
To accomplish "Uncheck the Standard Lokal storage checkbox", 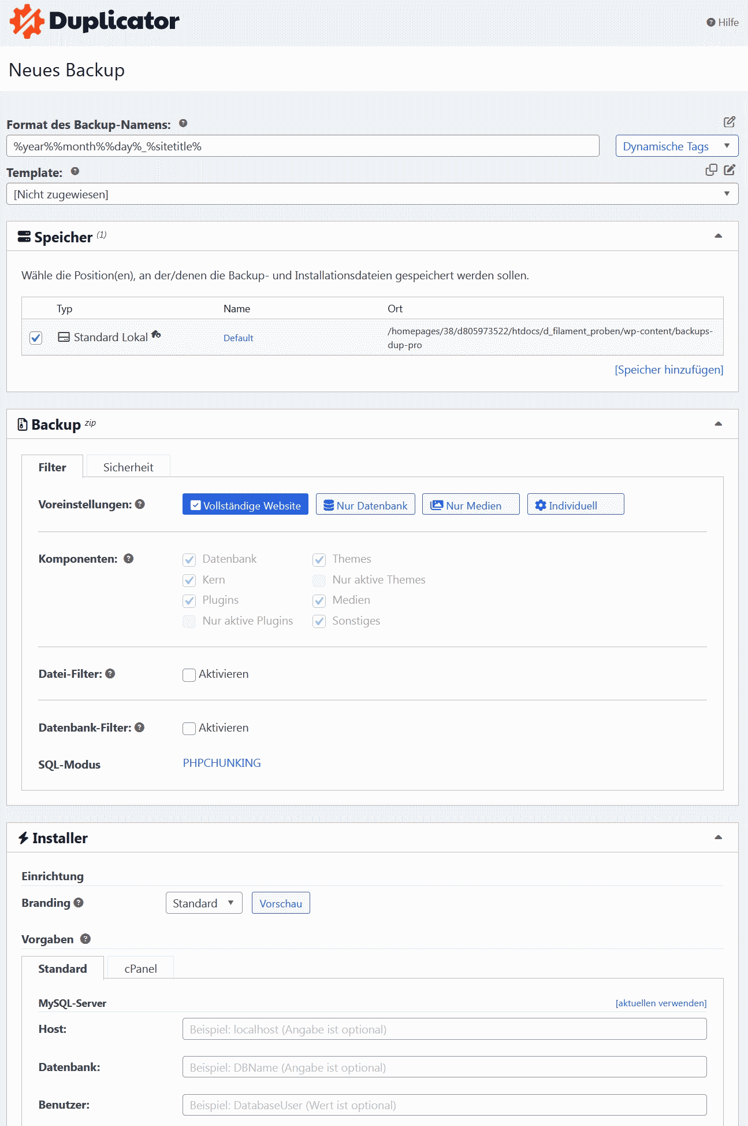I will (x=36, y=338).
